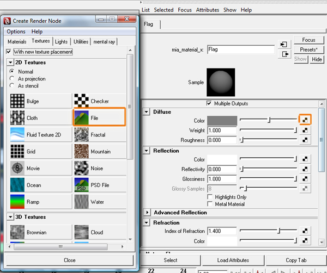This screenshot has height=273, width=327.
Task: Open the Selected menu
Action: [163, 10]
